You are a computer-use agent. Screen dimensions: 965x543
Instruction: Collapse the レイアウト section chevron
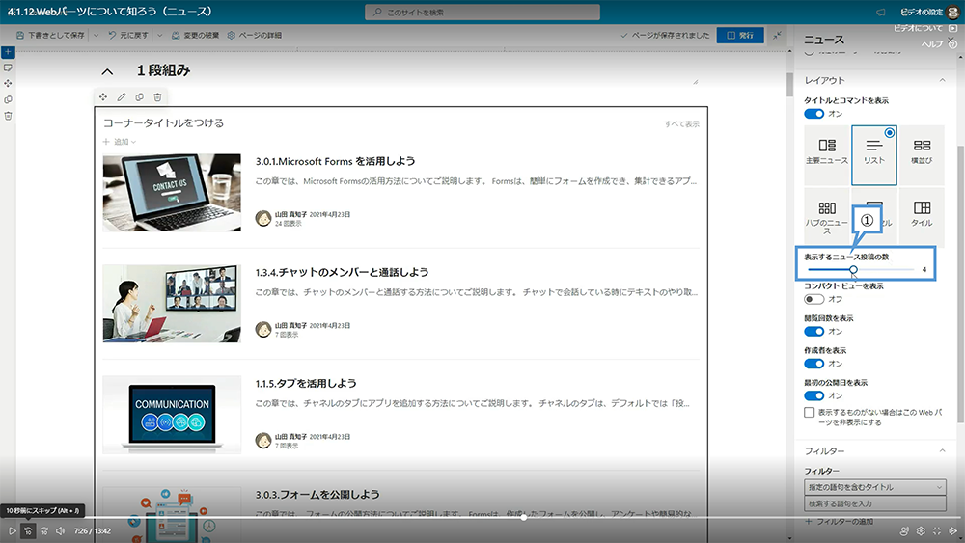click(x=942, y=81)
